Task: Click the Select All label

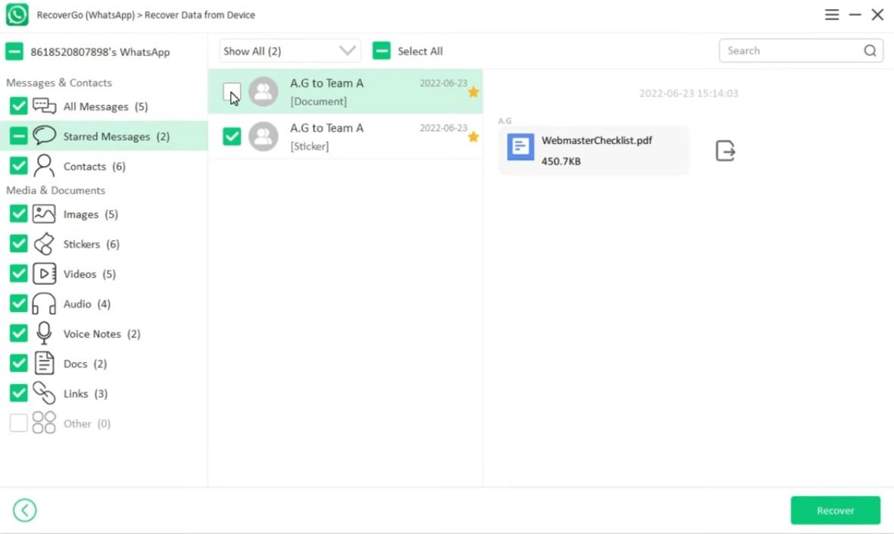Action: pos(420,52)
